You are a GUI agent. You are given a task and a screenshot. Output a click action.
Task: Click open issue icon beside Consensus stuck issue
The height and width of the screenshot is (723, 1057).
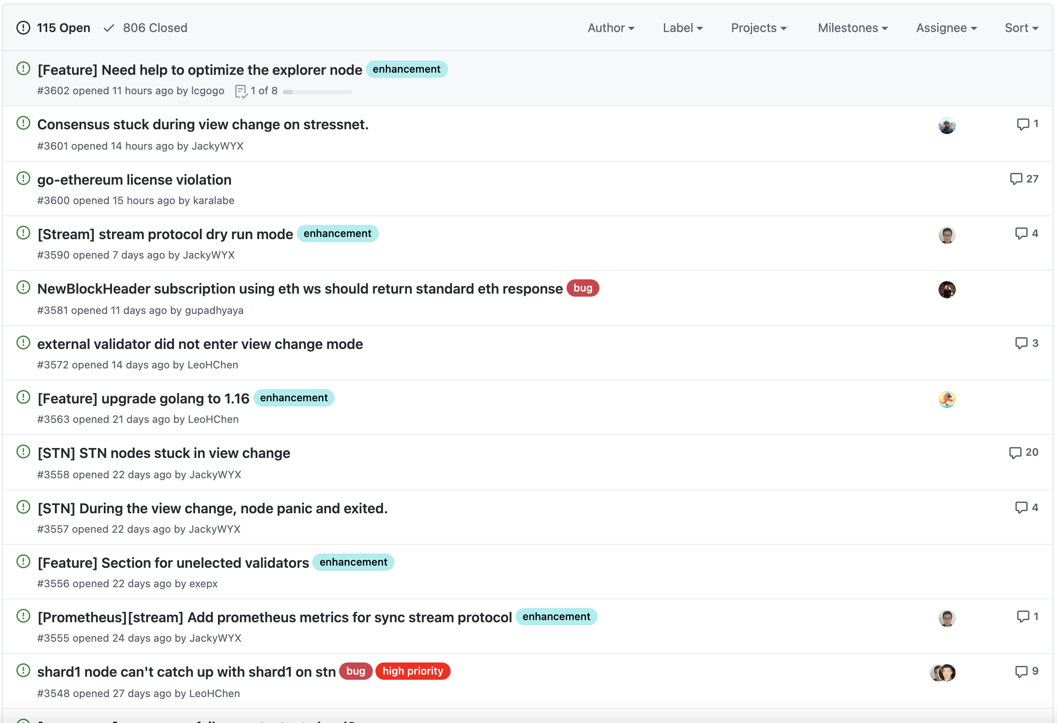pyautogui.click(x=23, y=123)
